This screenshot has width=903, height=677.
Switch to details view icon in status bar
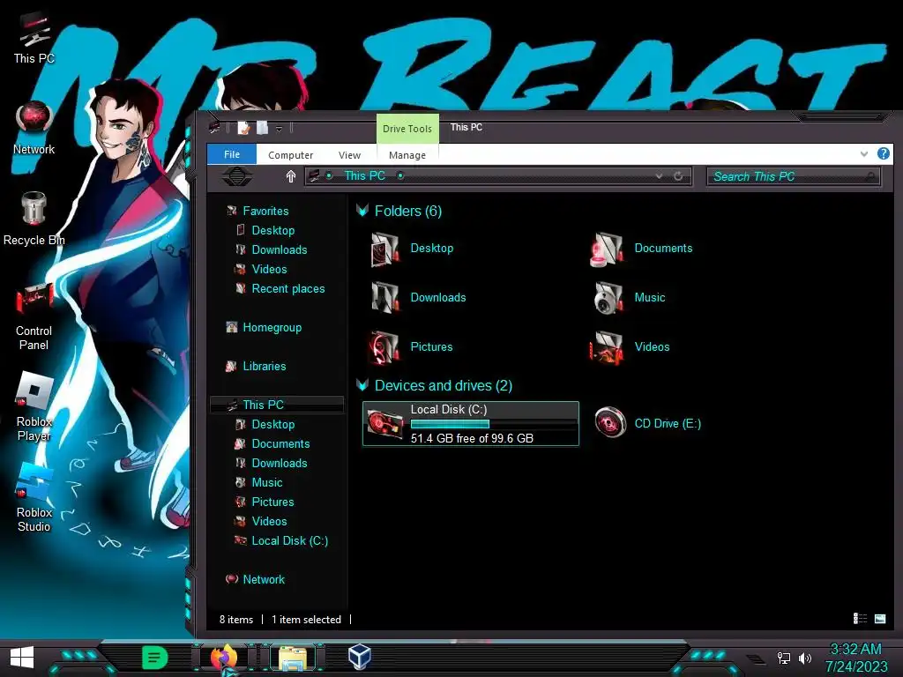click(x=860, y=618)
